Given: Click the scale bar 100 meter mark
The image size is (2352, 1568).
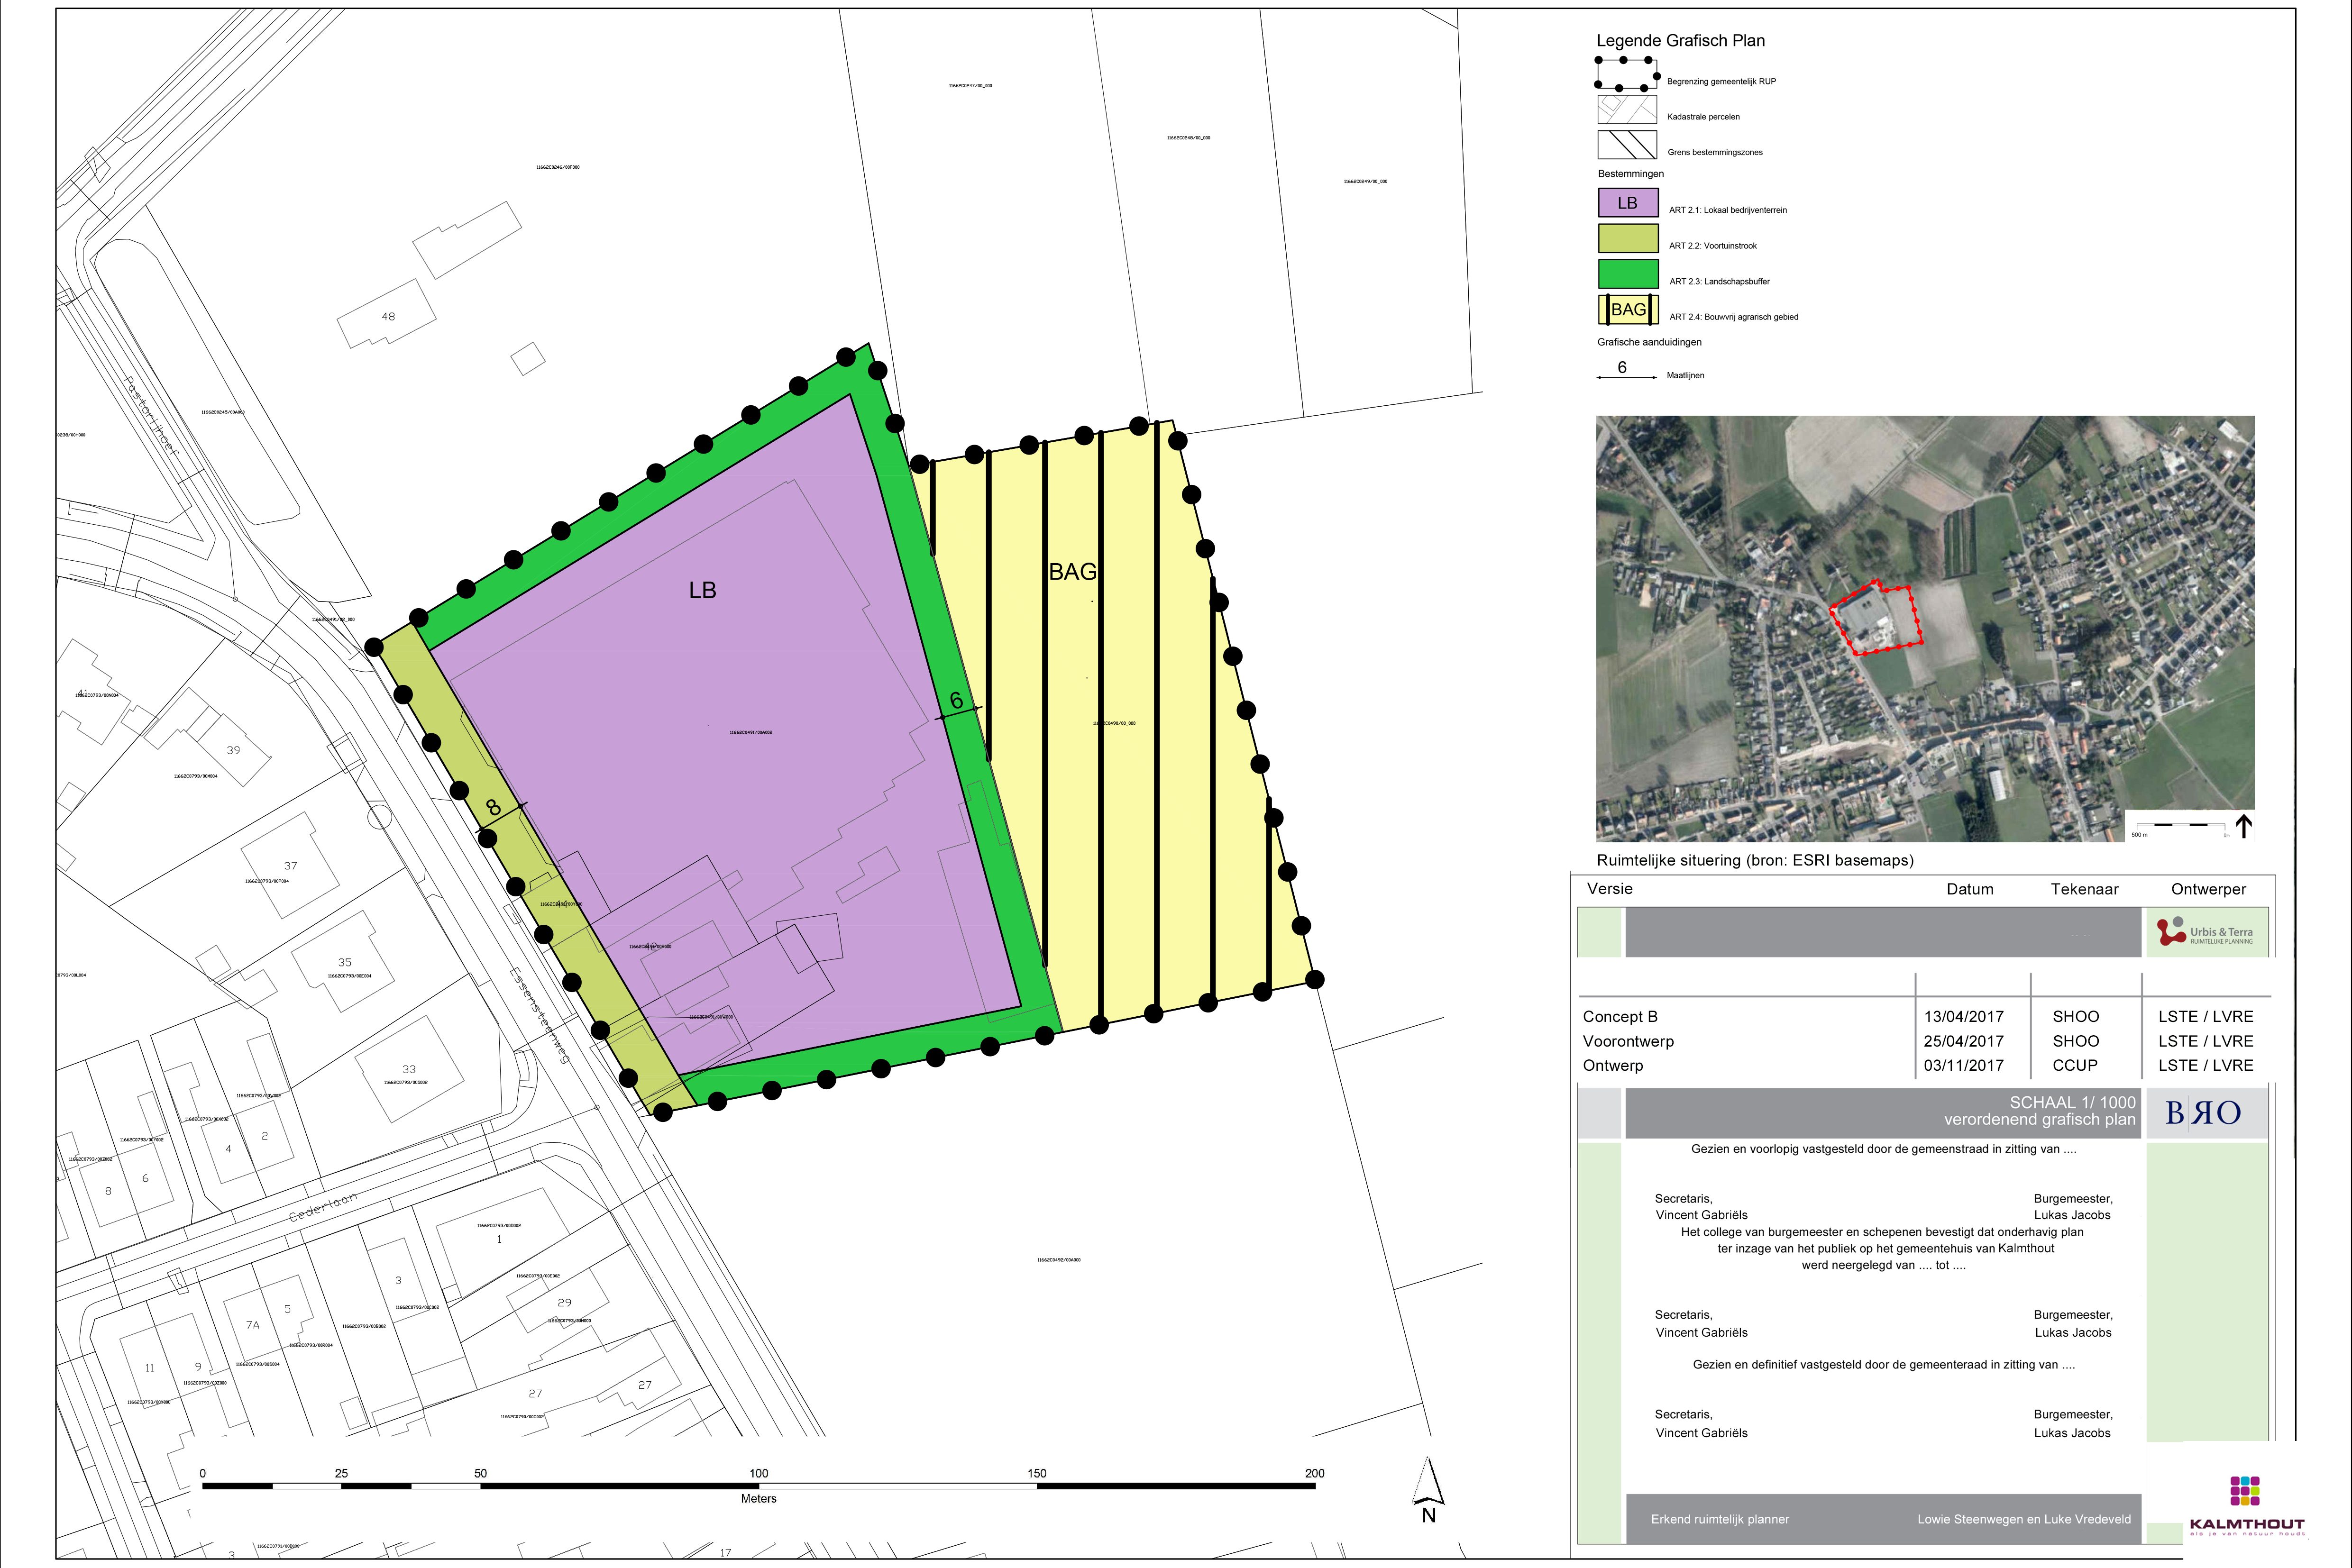Looking at the screenshot, I should [758, 1473].
